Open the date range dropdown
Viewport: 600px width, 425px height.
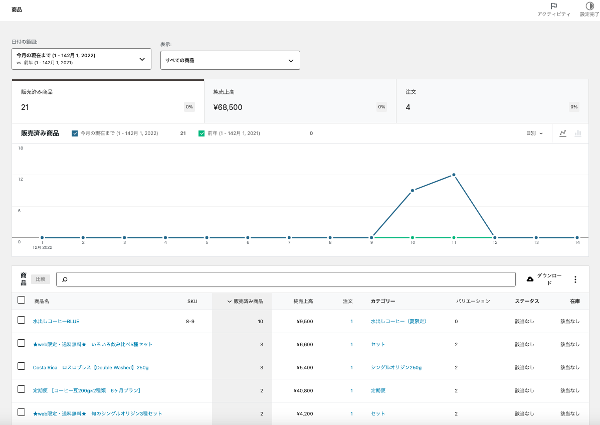pos(81,59)
